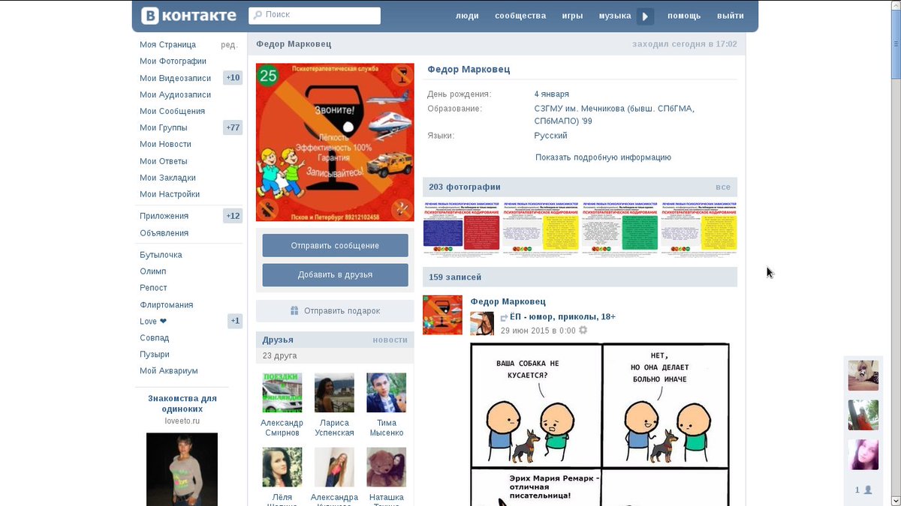
Task: Launch Пузыри app
Action: click(154, 355)
